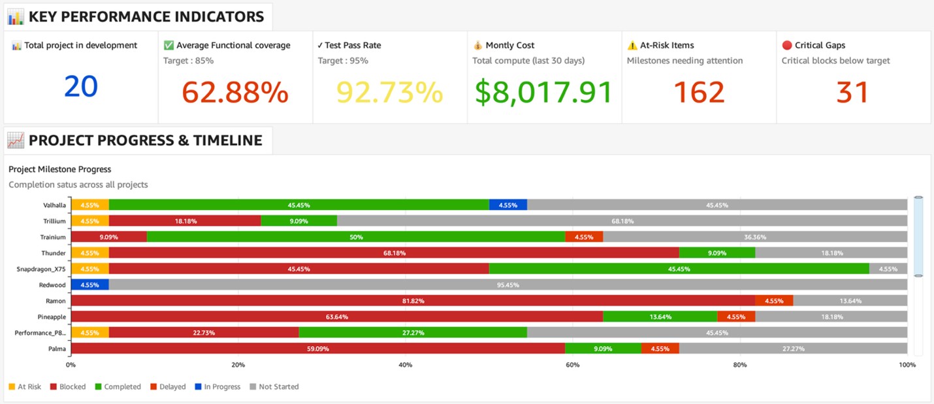Click the green checkmark icon on Average Functional coverage
Image resolution: width=934 pixels, height=404 pixels.
[x=169, y=46]
